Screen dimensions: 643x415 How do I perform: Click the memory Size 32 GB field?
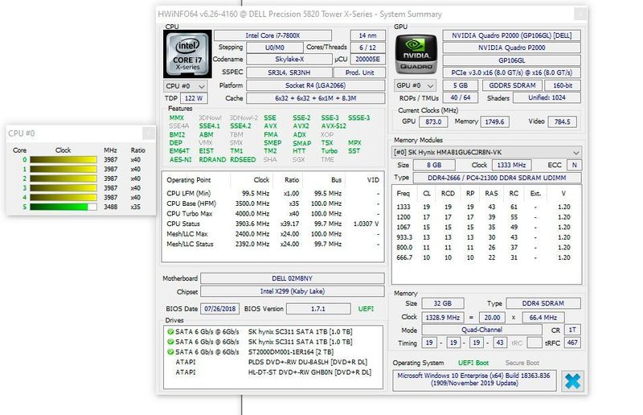click(443, 303)
